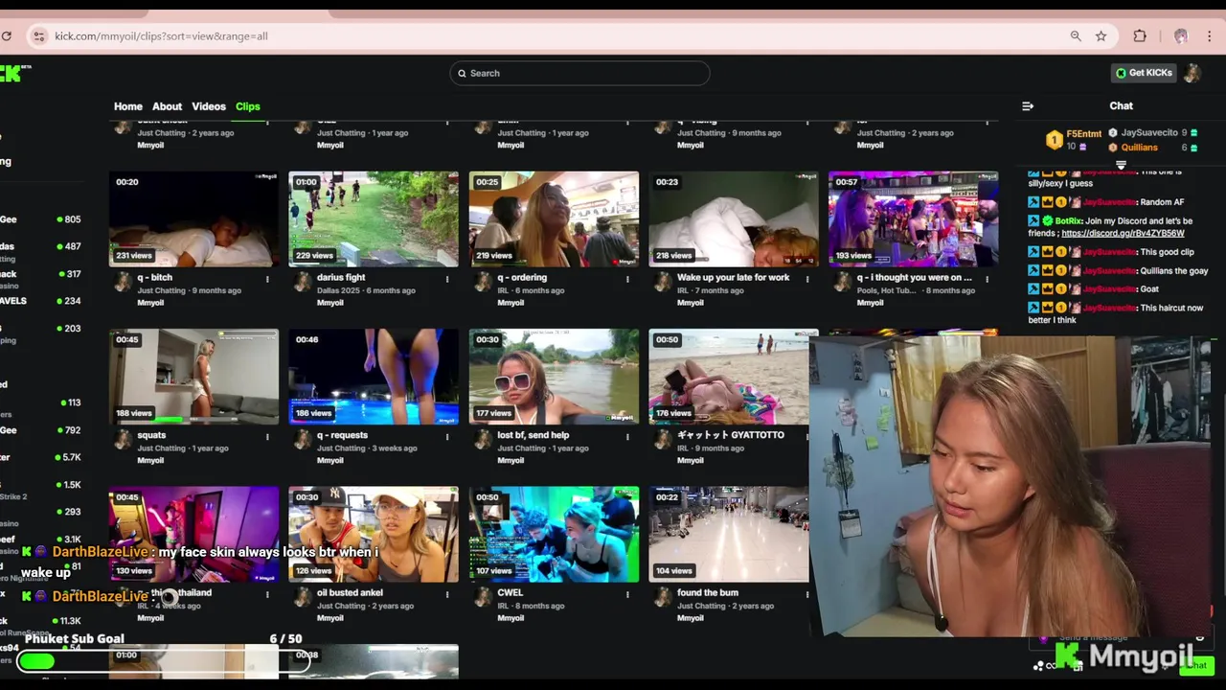Click the 'oil busted ankel' clip title
1226x690 pixels.
(350, 592)
